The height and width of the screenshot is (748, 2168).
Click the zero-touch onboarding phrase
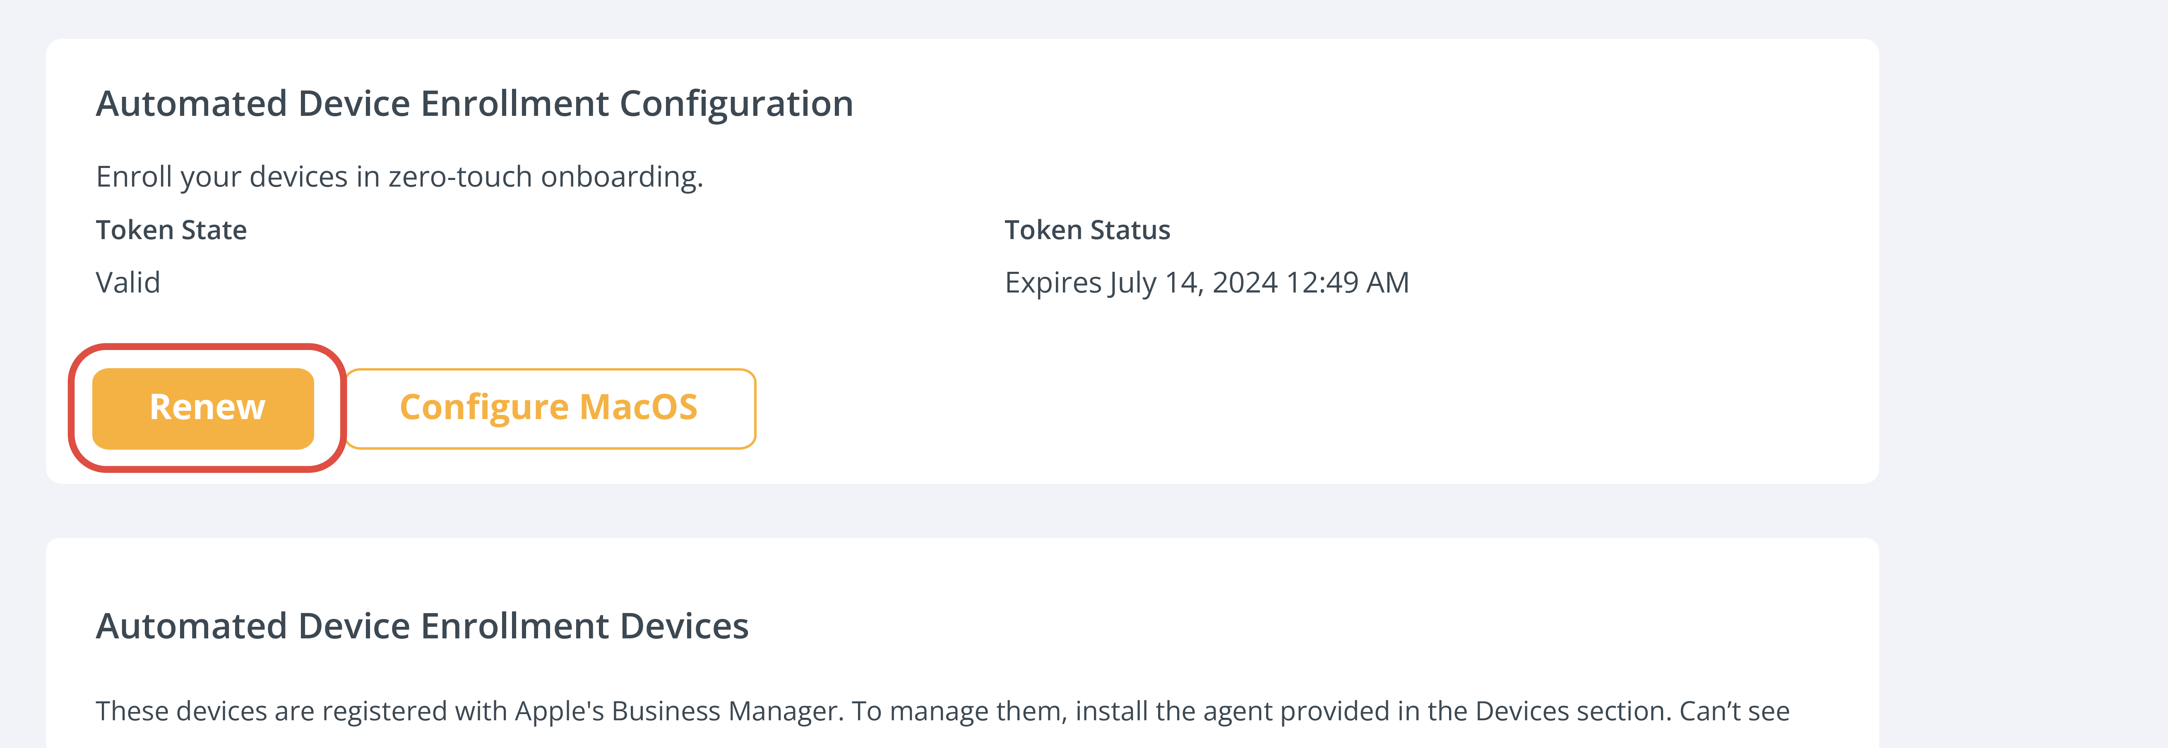click(x=545, y=177)
